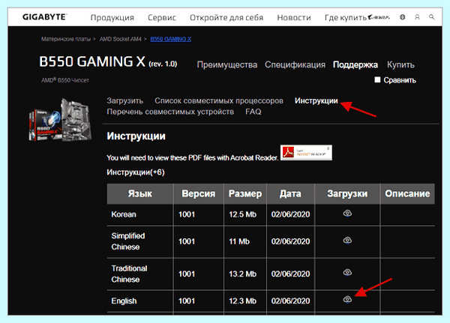Open Перечень совместимых устройств
This screenshot has height=323, width=450.
[170, 112]
